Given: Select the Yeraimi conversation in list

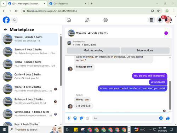Looking at the screenshot, I should (30, 39).
